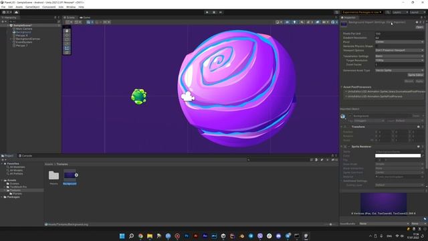Click the Play button in the Unity toolbar

[207, 12]
